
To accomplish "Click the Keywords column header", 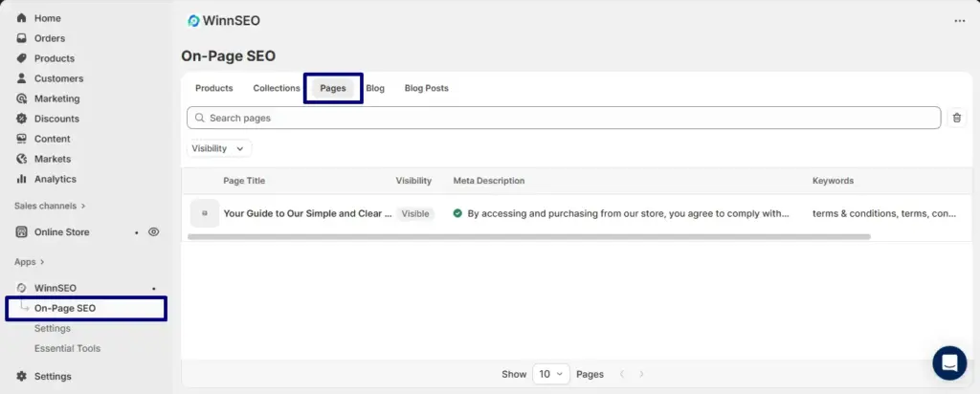I will coord(833,181).
